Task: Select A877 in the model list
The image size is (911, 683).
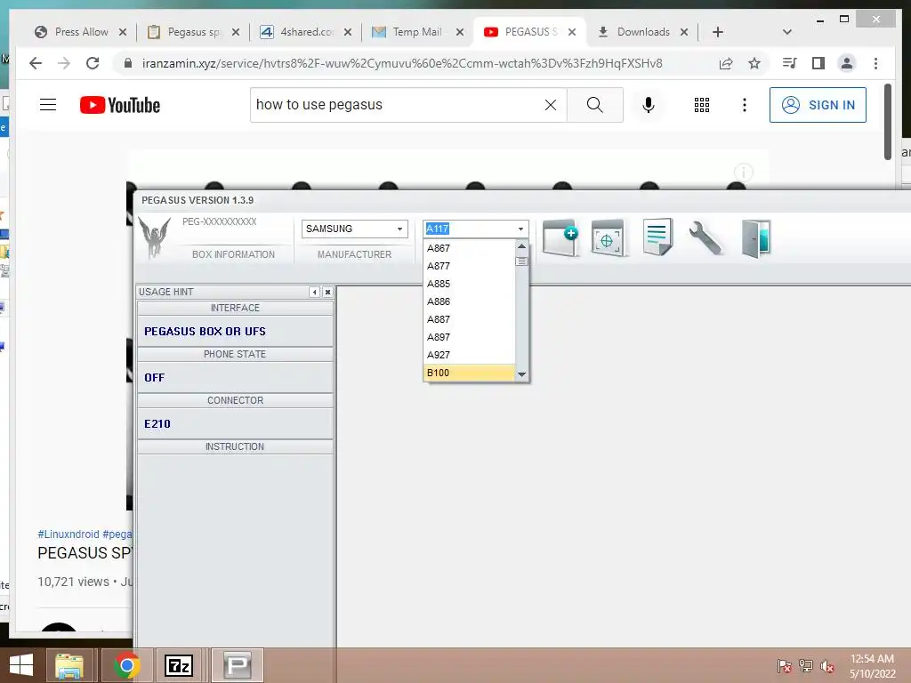Action: pyautogui.click(x=469, y=266)
